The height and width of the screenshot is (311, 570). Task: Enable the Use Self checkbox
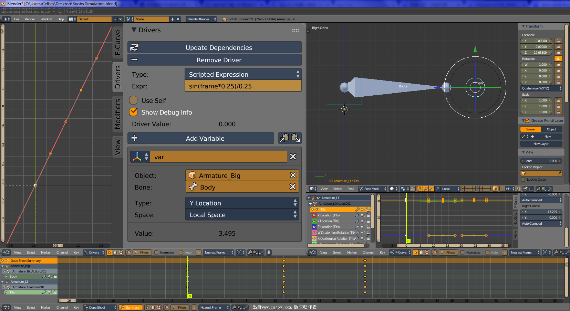coord(134,100)
